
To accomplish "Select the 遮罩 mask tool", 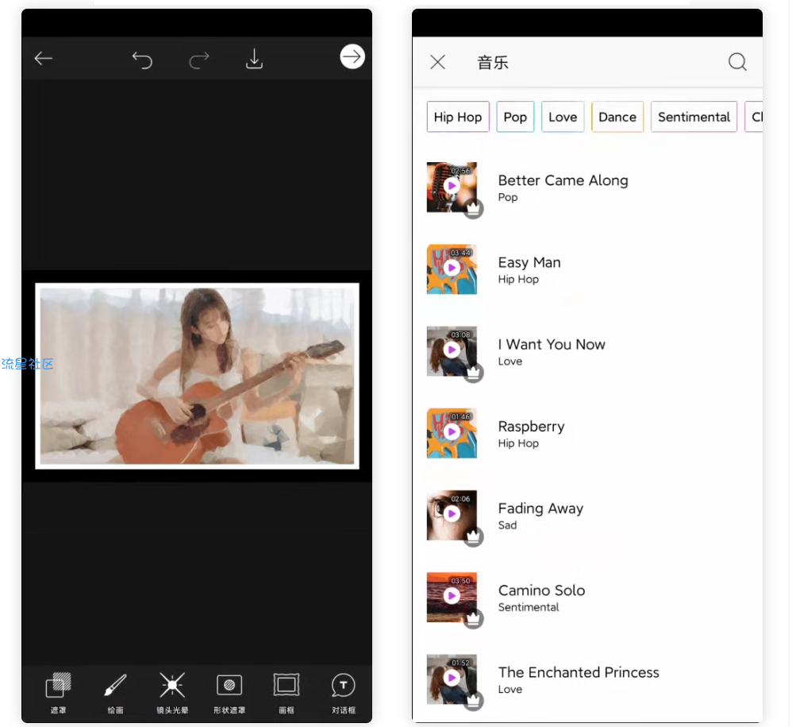I will 58,693.
